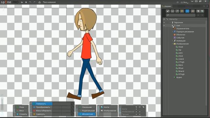The image size is (210, 118).
Task: Choose the Локальная axes option
Action: coord(87,107)
